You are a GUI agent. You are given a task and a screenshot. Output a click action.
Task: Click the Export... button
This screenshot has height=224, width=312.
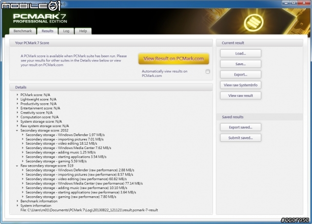pyautogui.click(x=240, y=75)
